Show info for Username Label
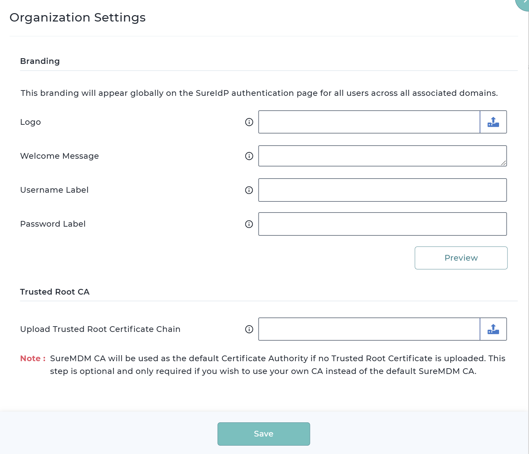This screenshot has width=529, height=454. (x=249, y=190)
